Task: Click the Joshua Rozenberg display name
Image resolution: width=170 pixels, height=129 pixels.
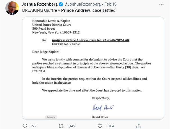Action: pyautogui.click(x=40, y=4)
